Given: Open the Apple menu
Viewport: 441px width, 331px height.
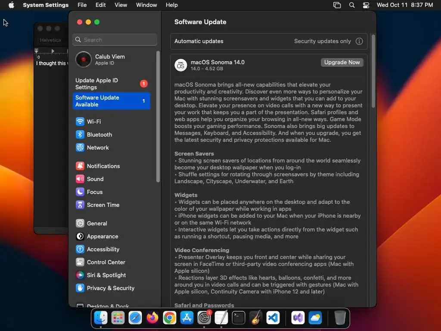Looking at the screenshot, I should click(x=11, y=5).
